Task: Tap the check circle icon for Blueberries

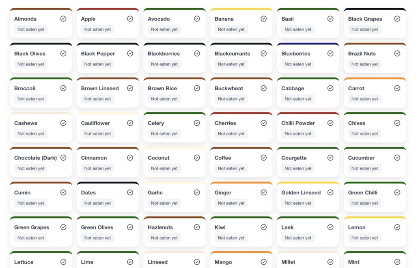Action: pyautogui.click(x=330, y=53)
